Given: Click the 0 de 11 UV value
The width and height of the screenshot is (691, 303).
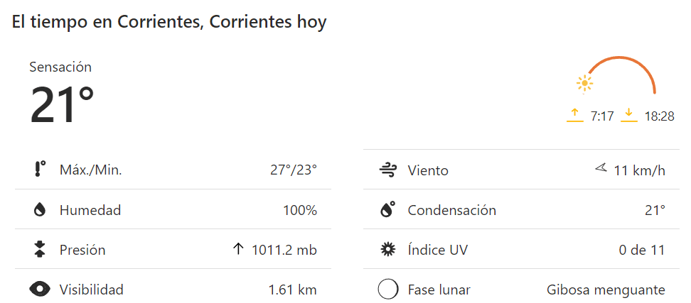Looking at the screenshot, I should tap(642, 250).
